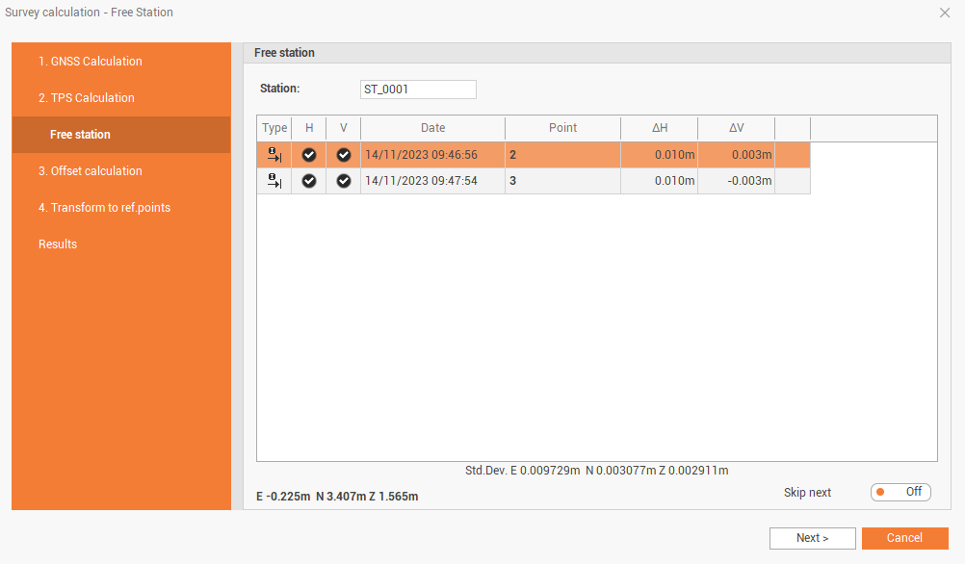Toggle horizontal check for point 2
The image size is (965, 564).
309,155
